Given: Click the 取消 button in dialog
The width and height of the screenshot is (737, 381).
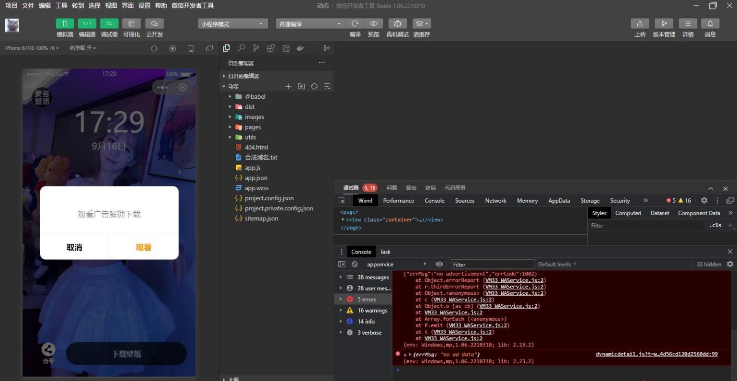Looking at the screenshot, I should (x=74, y=247).
